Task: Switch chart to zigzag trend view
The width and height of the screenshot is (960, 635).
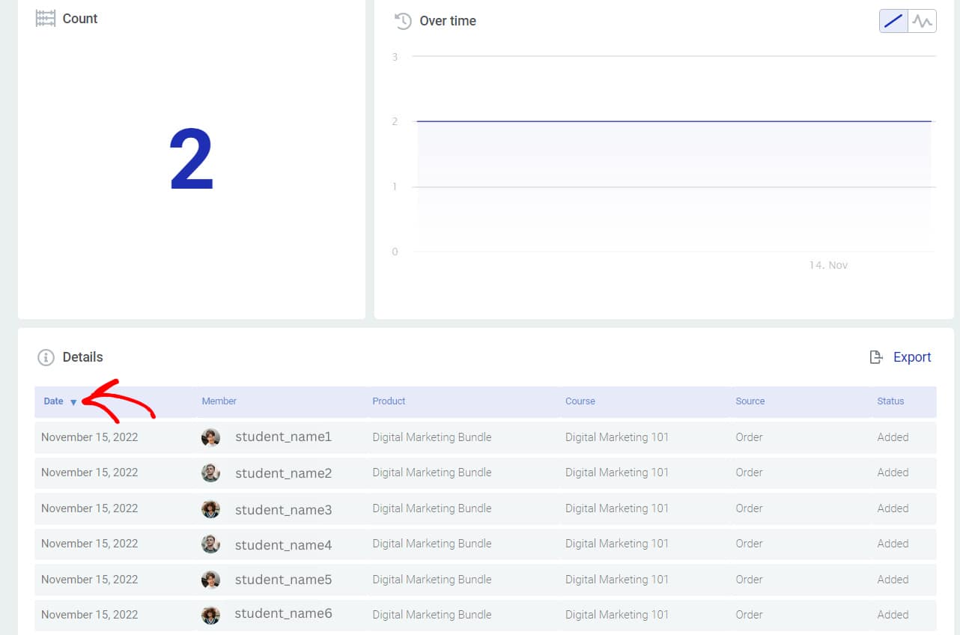Action: pyautogui.click(x=922, y=21)
